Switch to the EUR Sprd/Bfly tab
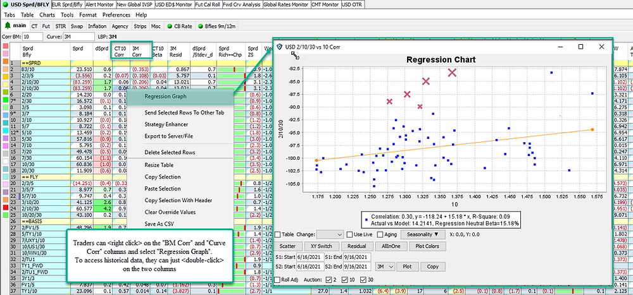Image resolution: width=633 pixels, height=295 pixels. click(68, 5)
